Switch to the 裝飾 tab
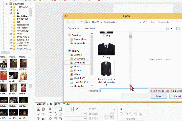This screenshot has width=182, height=121. point(50,104)
